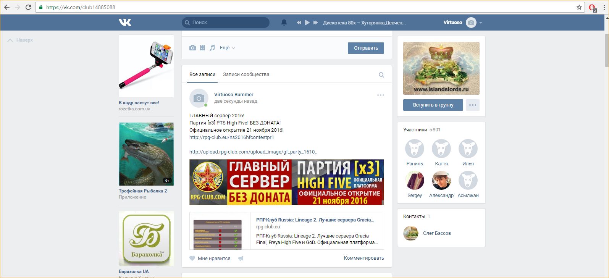Open islandslords.ru group cover image
The image size is (609, 278).
[441, 68]
